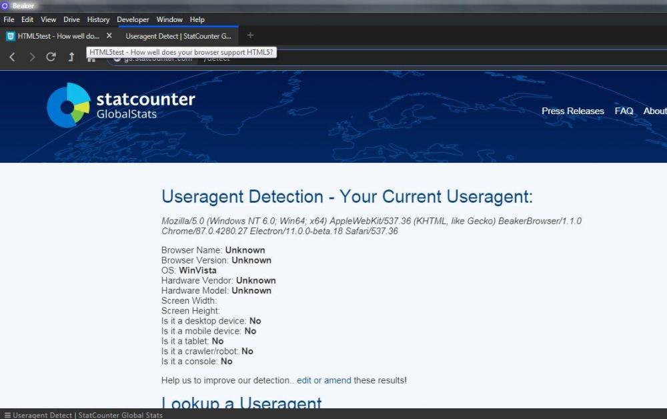Click the Beaker app icon in title bar
This screenshot has width=667, height=419.
pos(5,5)
